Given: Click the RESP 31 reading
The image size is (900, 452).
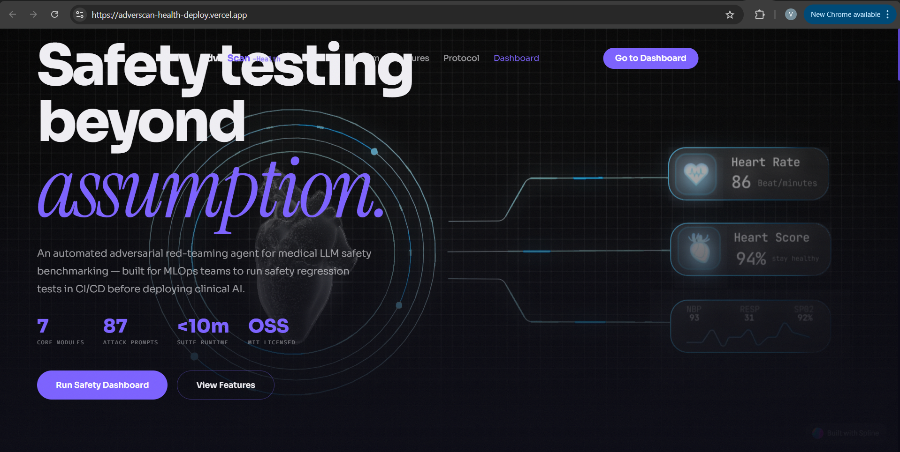Looking at the screenshot, I should coord(749,313).
